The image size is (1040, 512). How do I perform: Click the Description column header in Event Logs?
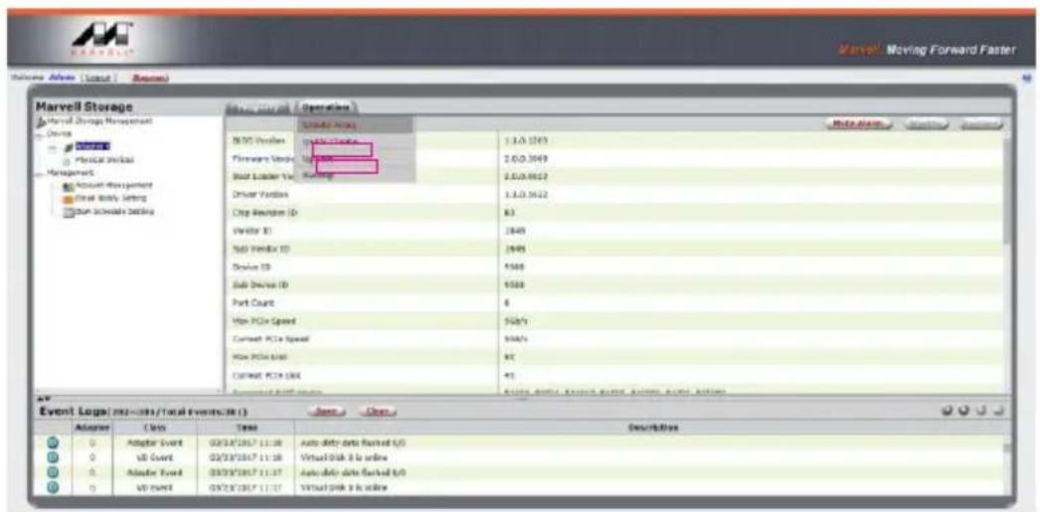click(653, 428)
